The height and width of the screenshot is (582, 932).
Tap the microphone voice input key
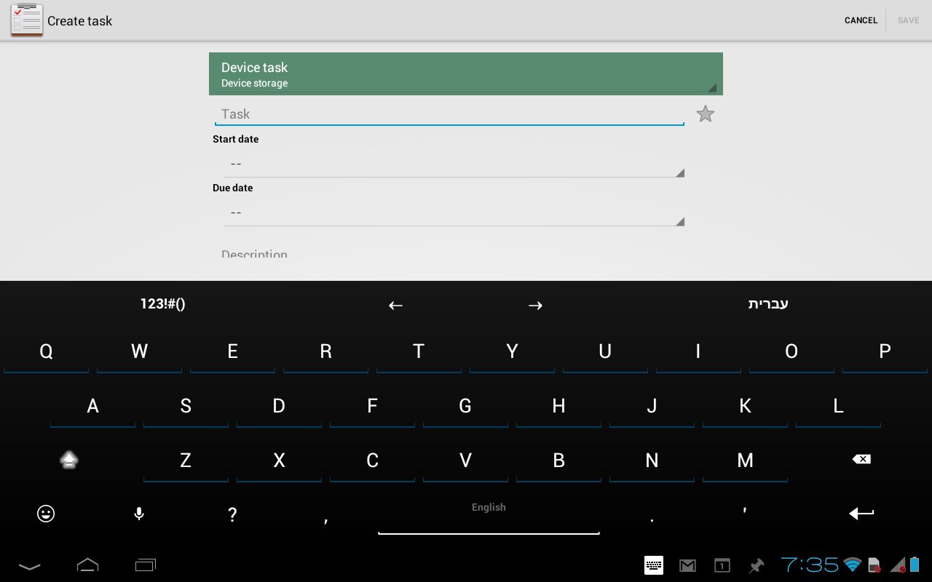click(x=139, y=514)
